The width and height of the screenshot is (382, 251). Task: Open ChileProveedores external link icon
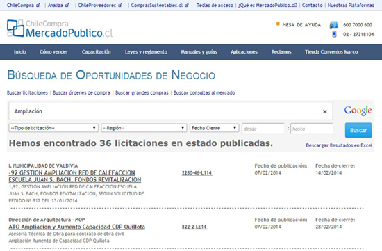[120, 5]
